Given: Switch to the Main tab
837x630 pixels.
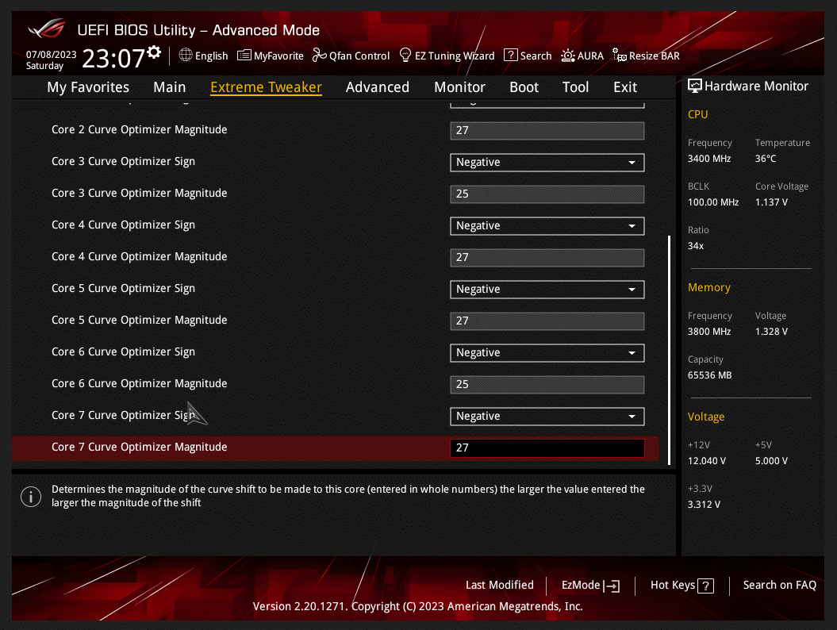Looking at the screenshot, I should point(170,87).
